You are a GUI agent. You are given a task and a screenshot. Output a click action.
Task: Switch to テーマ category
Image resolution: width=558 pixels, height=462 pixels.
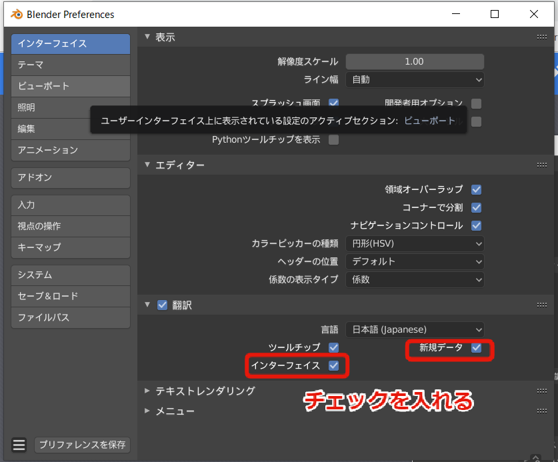pos(71,65)
